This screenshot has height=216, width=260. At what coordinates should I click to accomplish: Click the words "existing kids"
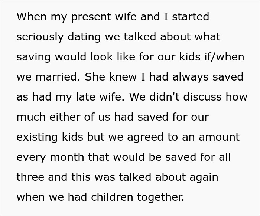tap(50, 137)
